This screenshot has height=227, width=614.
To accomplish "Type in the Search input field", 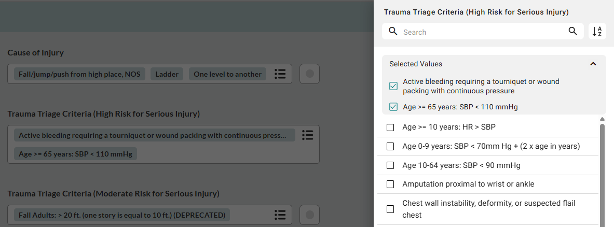I will [x=483, y=32].
